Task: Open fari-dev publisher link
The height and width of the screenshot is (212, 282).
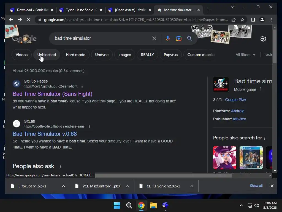Action: click(x=239, y=119)
